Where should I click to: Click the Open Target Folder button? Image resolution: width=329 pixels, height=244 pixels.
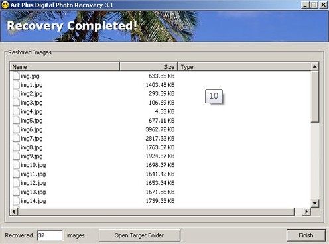click(x=139, y=235)
